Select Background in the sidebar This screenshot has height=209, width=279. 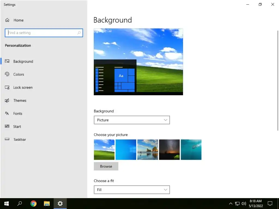(x=44, y=61)
